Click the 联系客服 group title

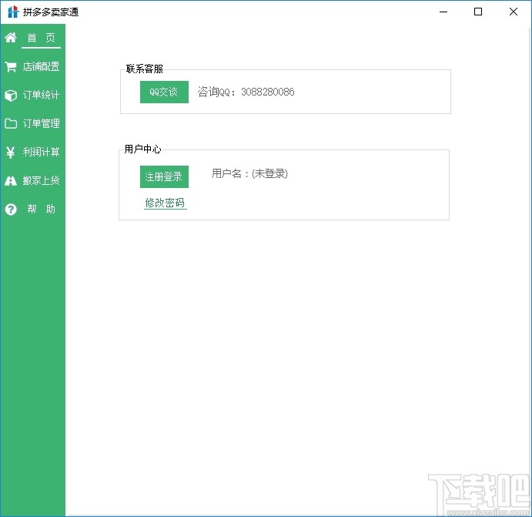[x=145, y=69]
